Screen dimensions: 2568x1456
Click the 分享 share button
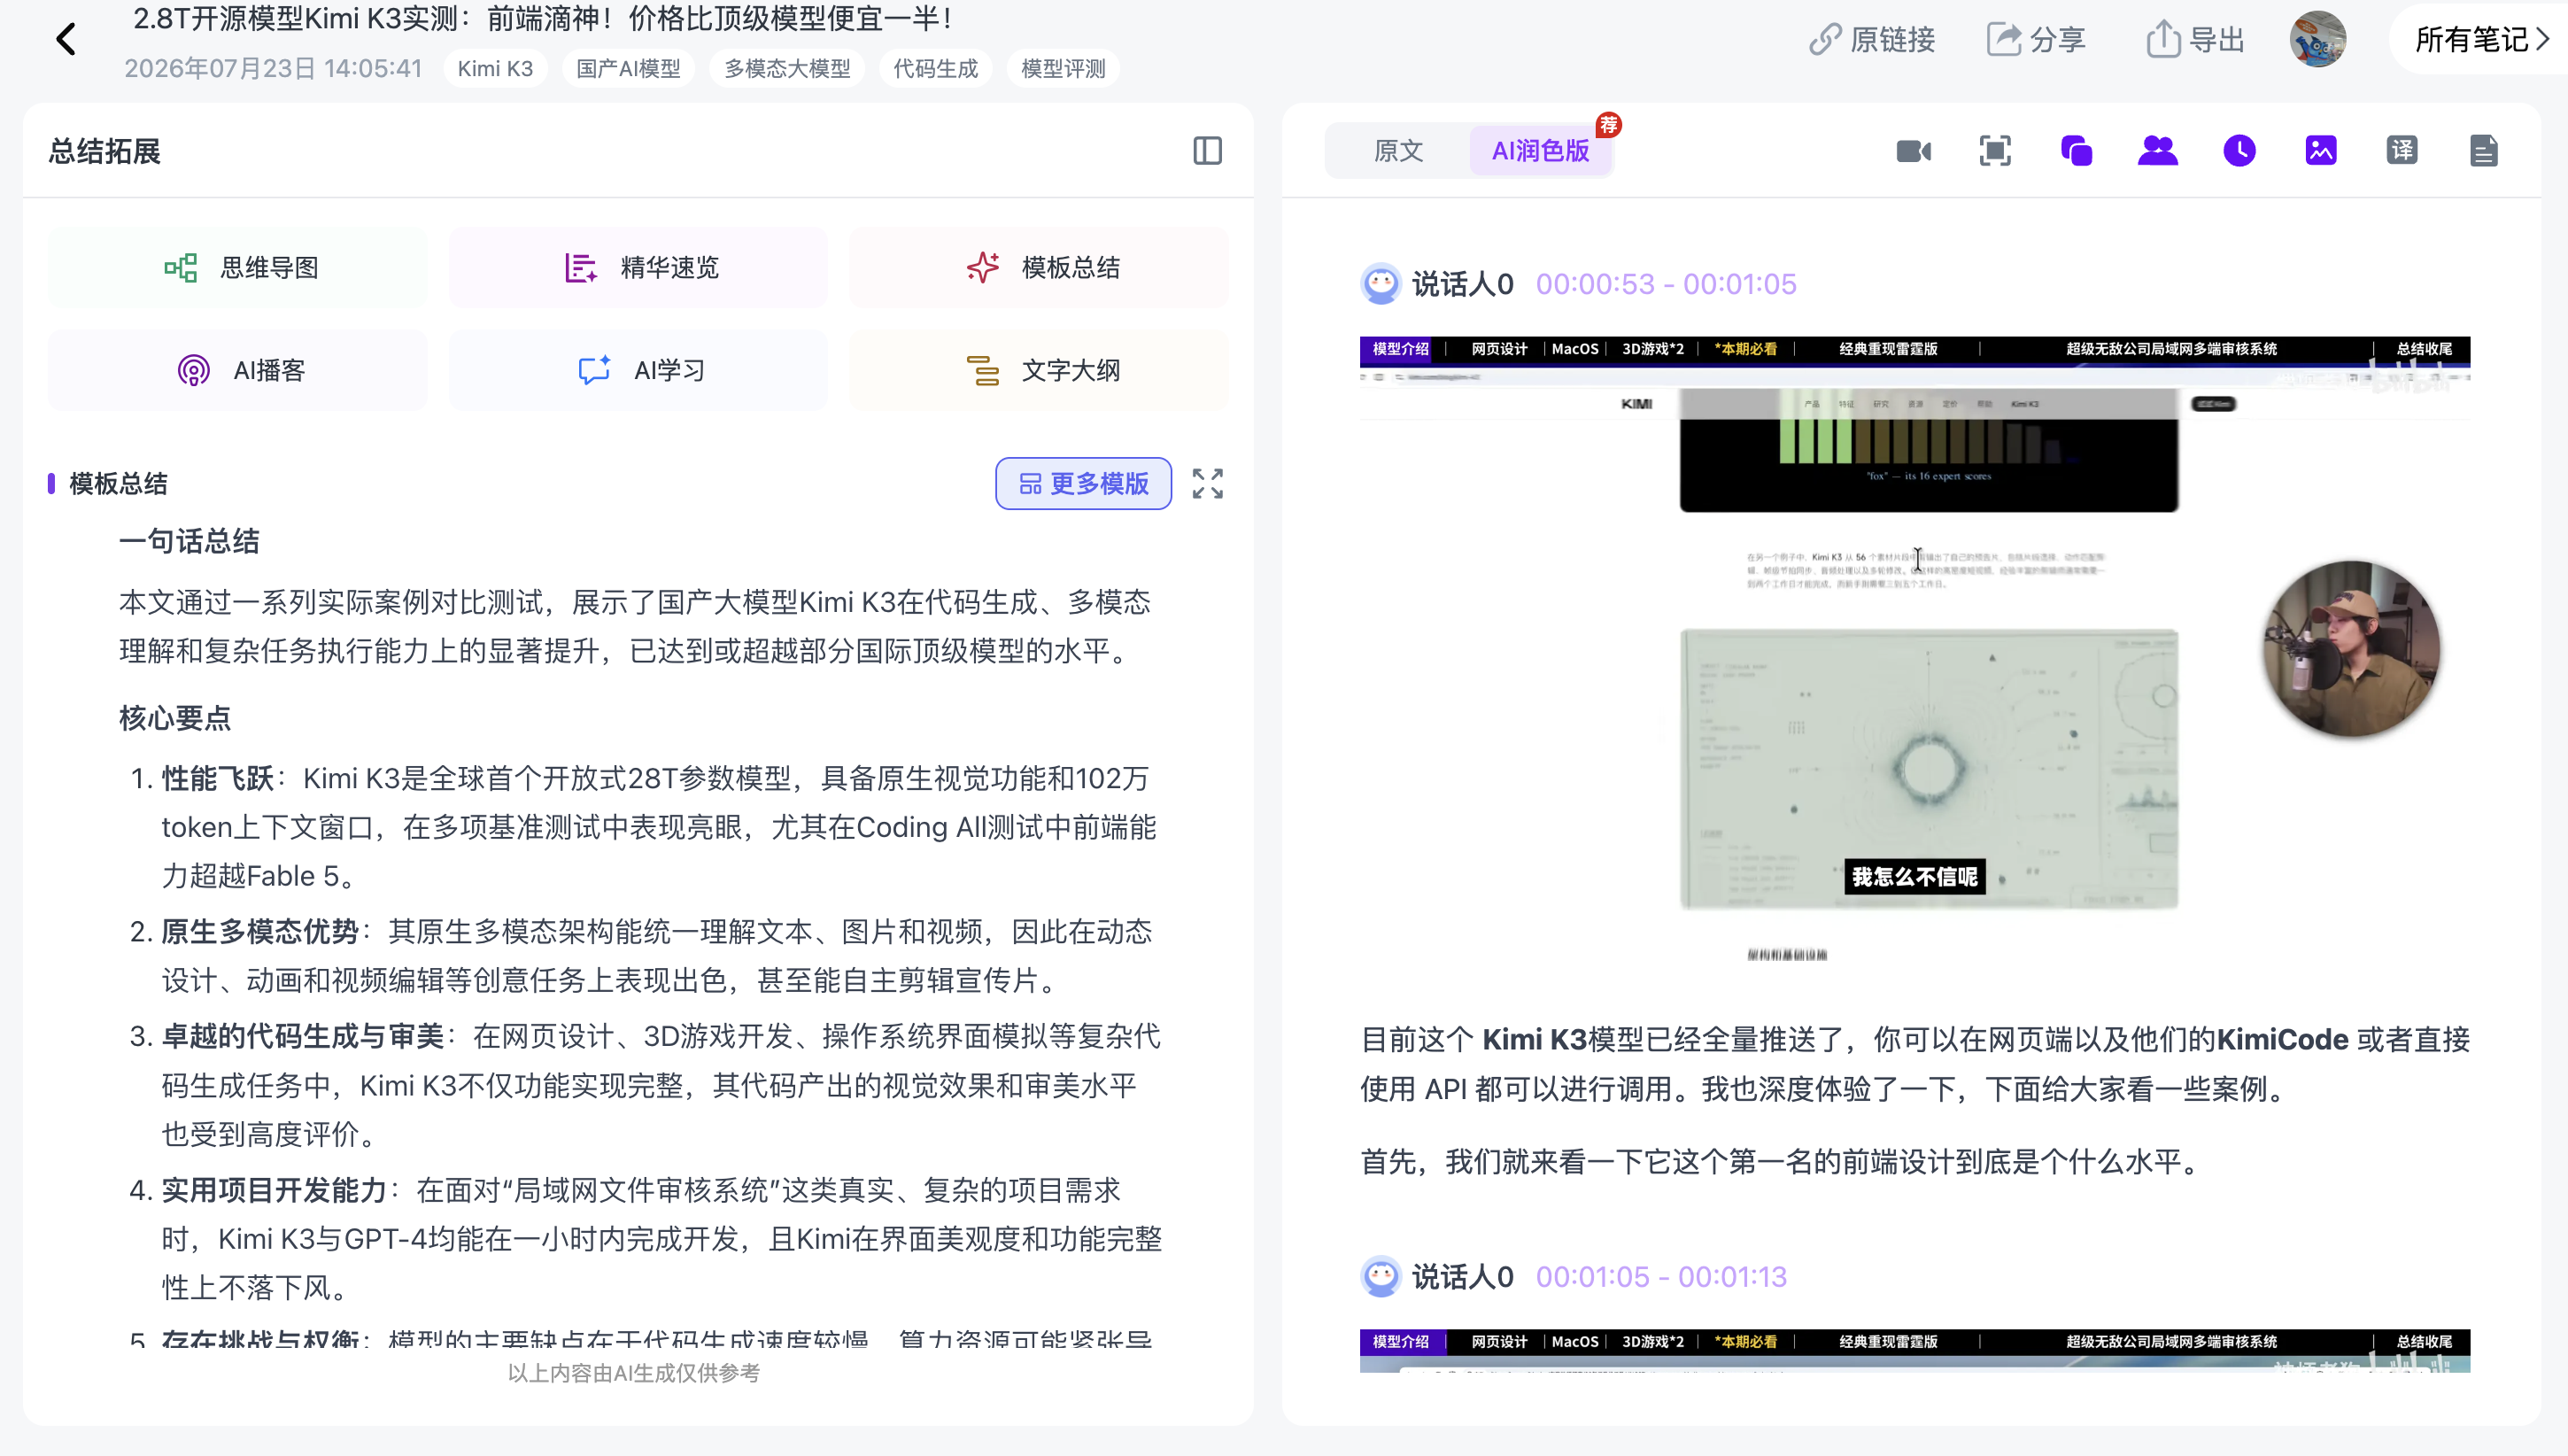pyautogui.click(x=2036, y=40)
